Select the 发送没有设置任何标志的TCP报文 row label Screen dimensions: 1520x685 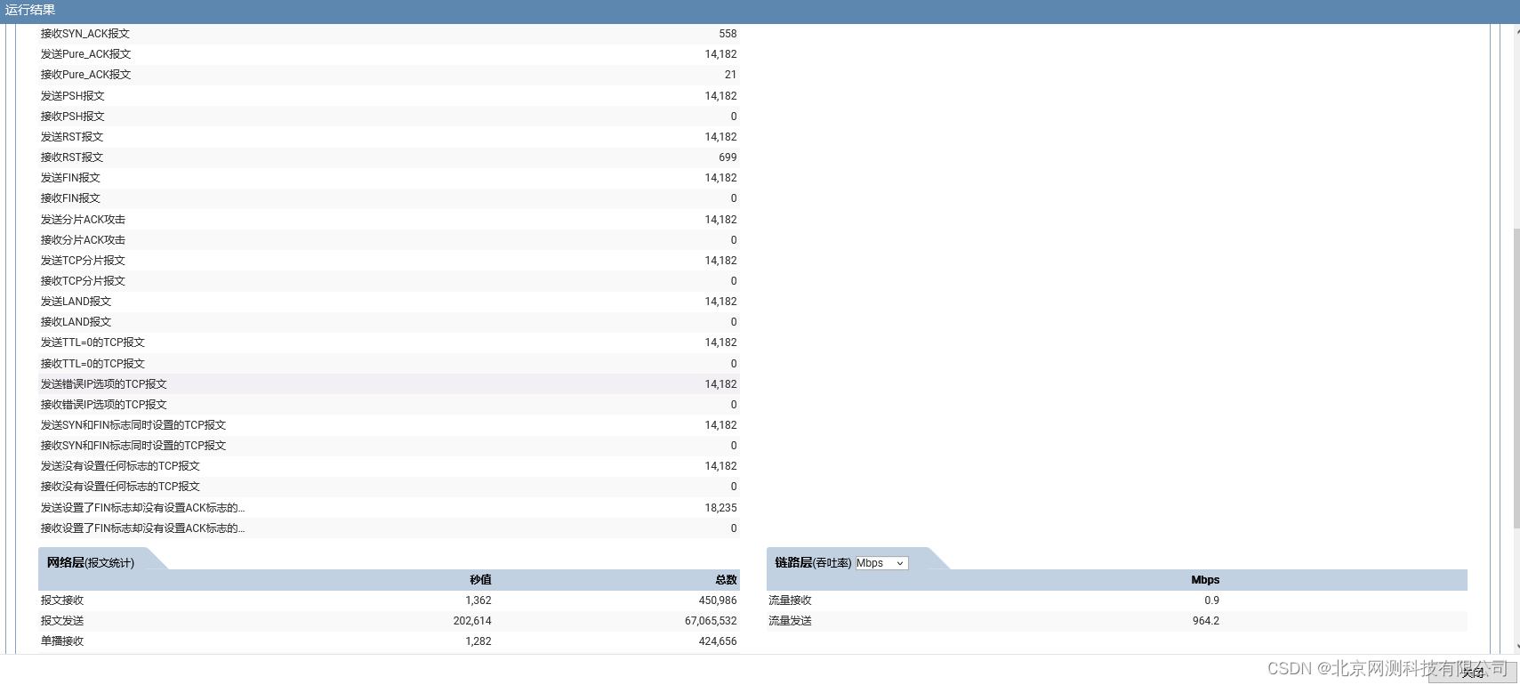point(120,466)
